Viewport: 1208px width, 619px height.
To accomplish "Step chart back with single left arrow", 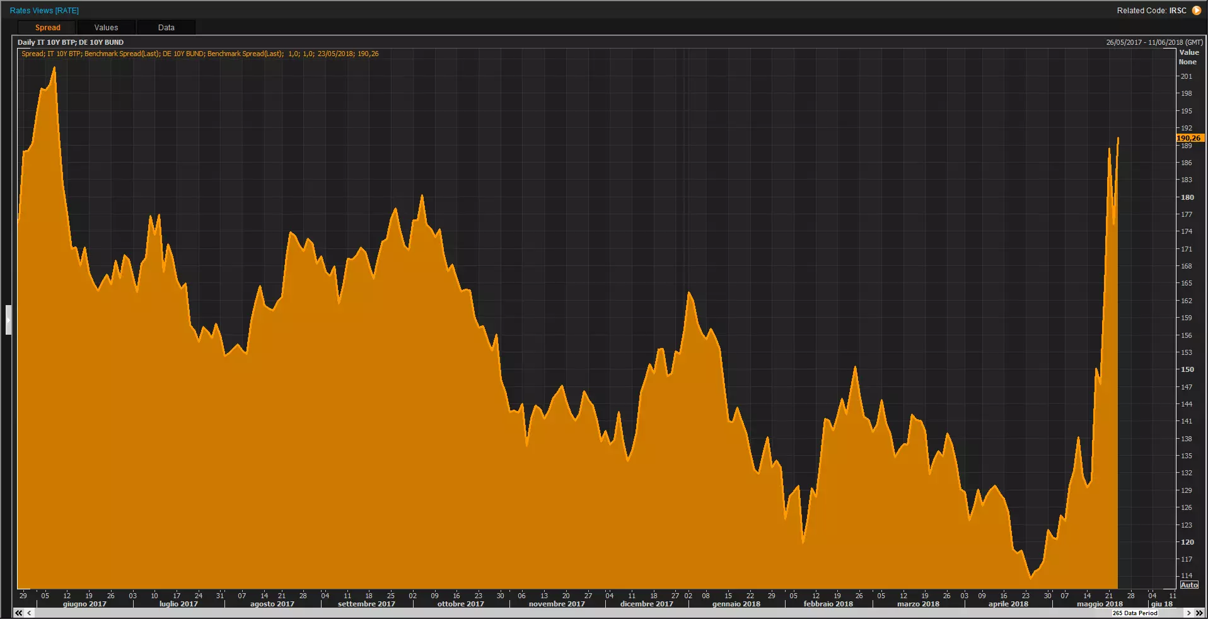I will pyautogui.click(x=29, y=613).
